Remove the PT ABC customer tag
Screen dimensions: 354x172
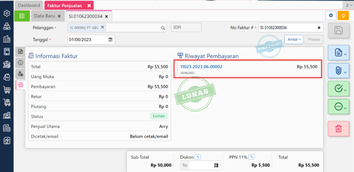102,27
